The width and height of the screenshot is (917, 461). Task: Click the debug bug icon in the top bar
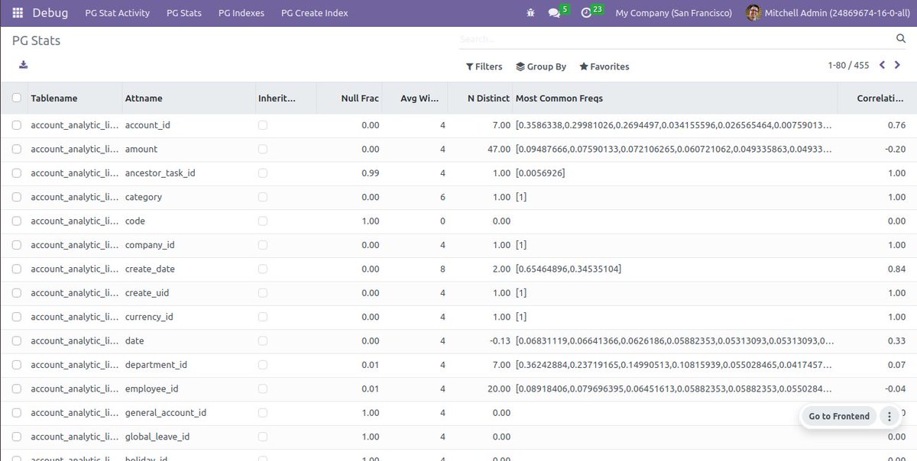pos(530,12)
